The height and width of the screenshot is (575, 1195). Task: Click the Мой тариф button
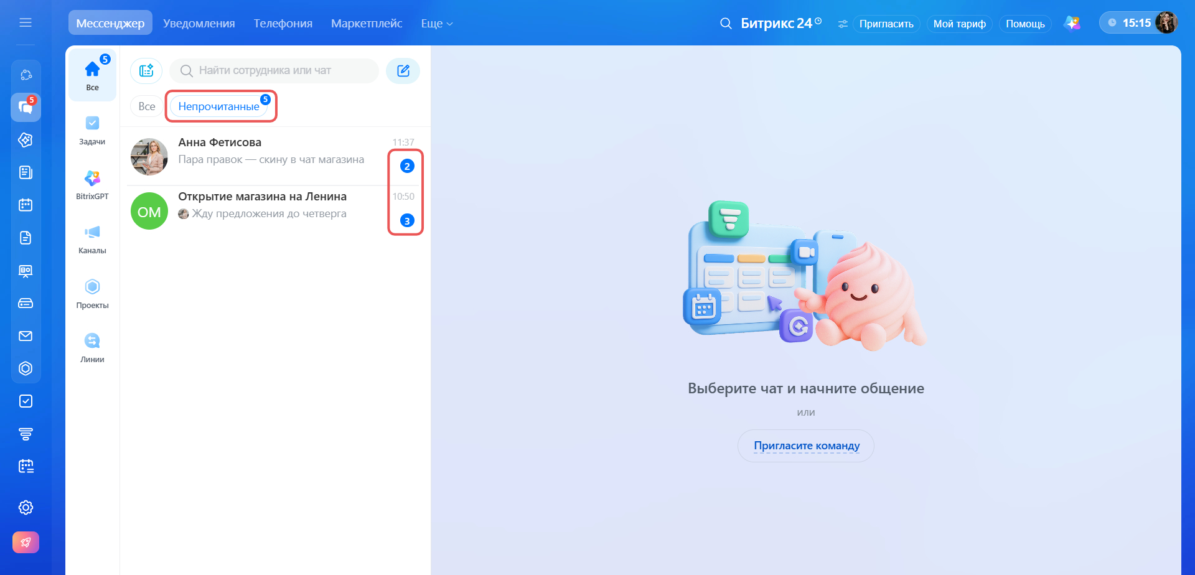(x=959, y=24)
